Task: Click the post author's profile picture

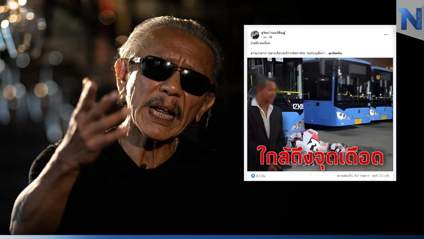Action: tap(255, 35)
